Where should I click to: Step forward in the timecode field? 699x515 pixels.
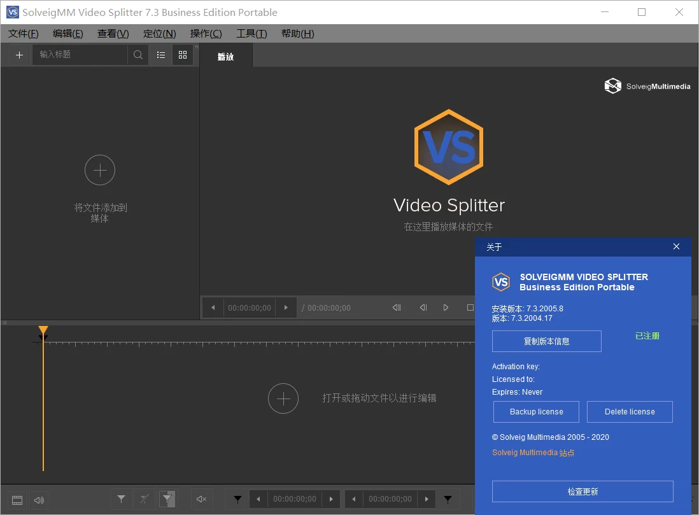pos(331,499)
